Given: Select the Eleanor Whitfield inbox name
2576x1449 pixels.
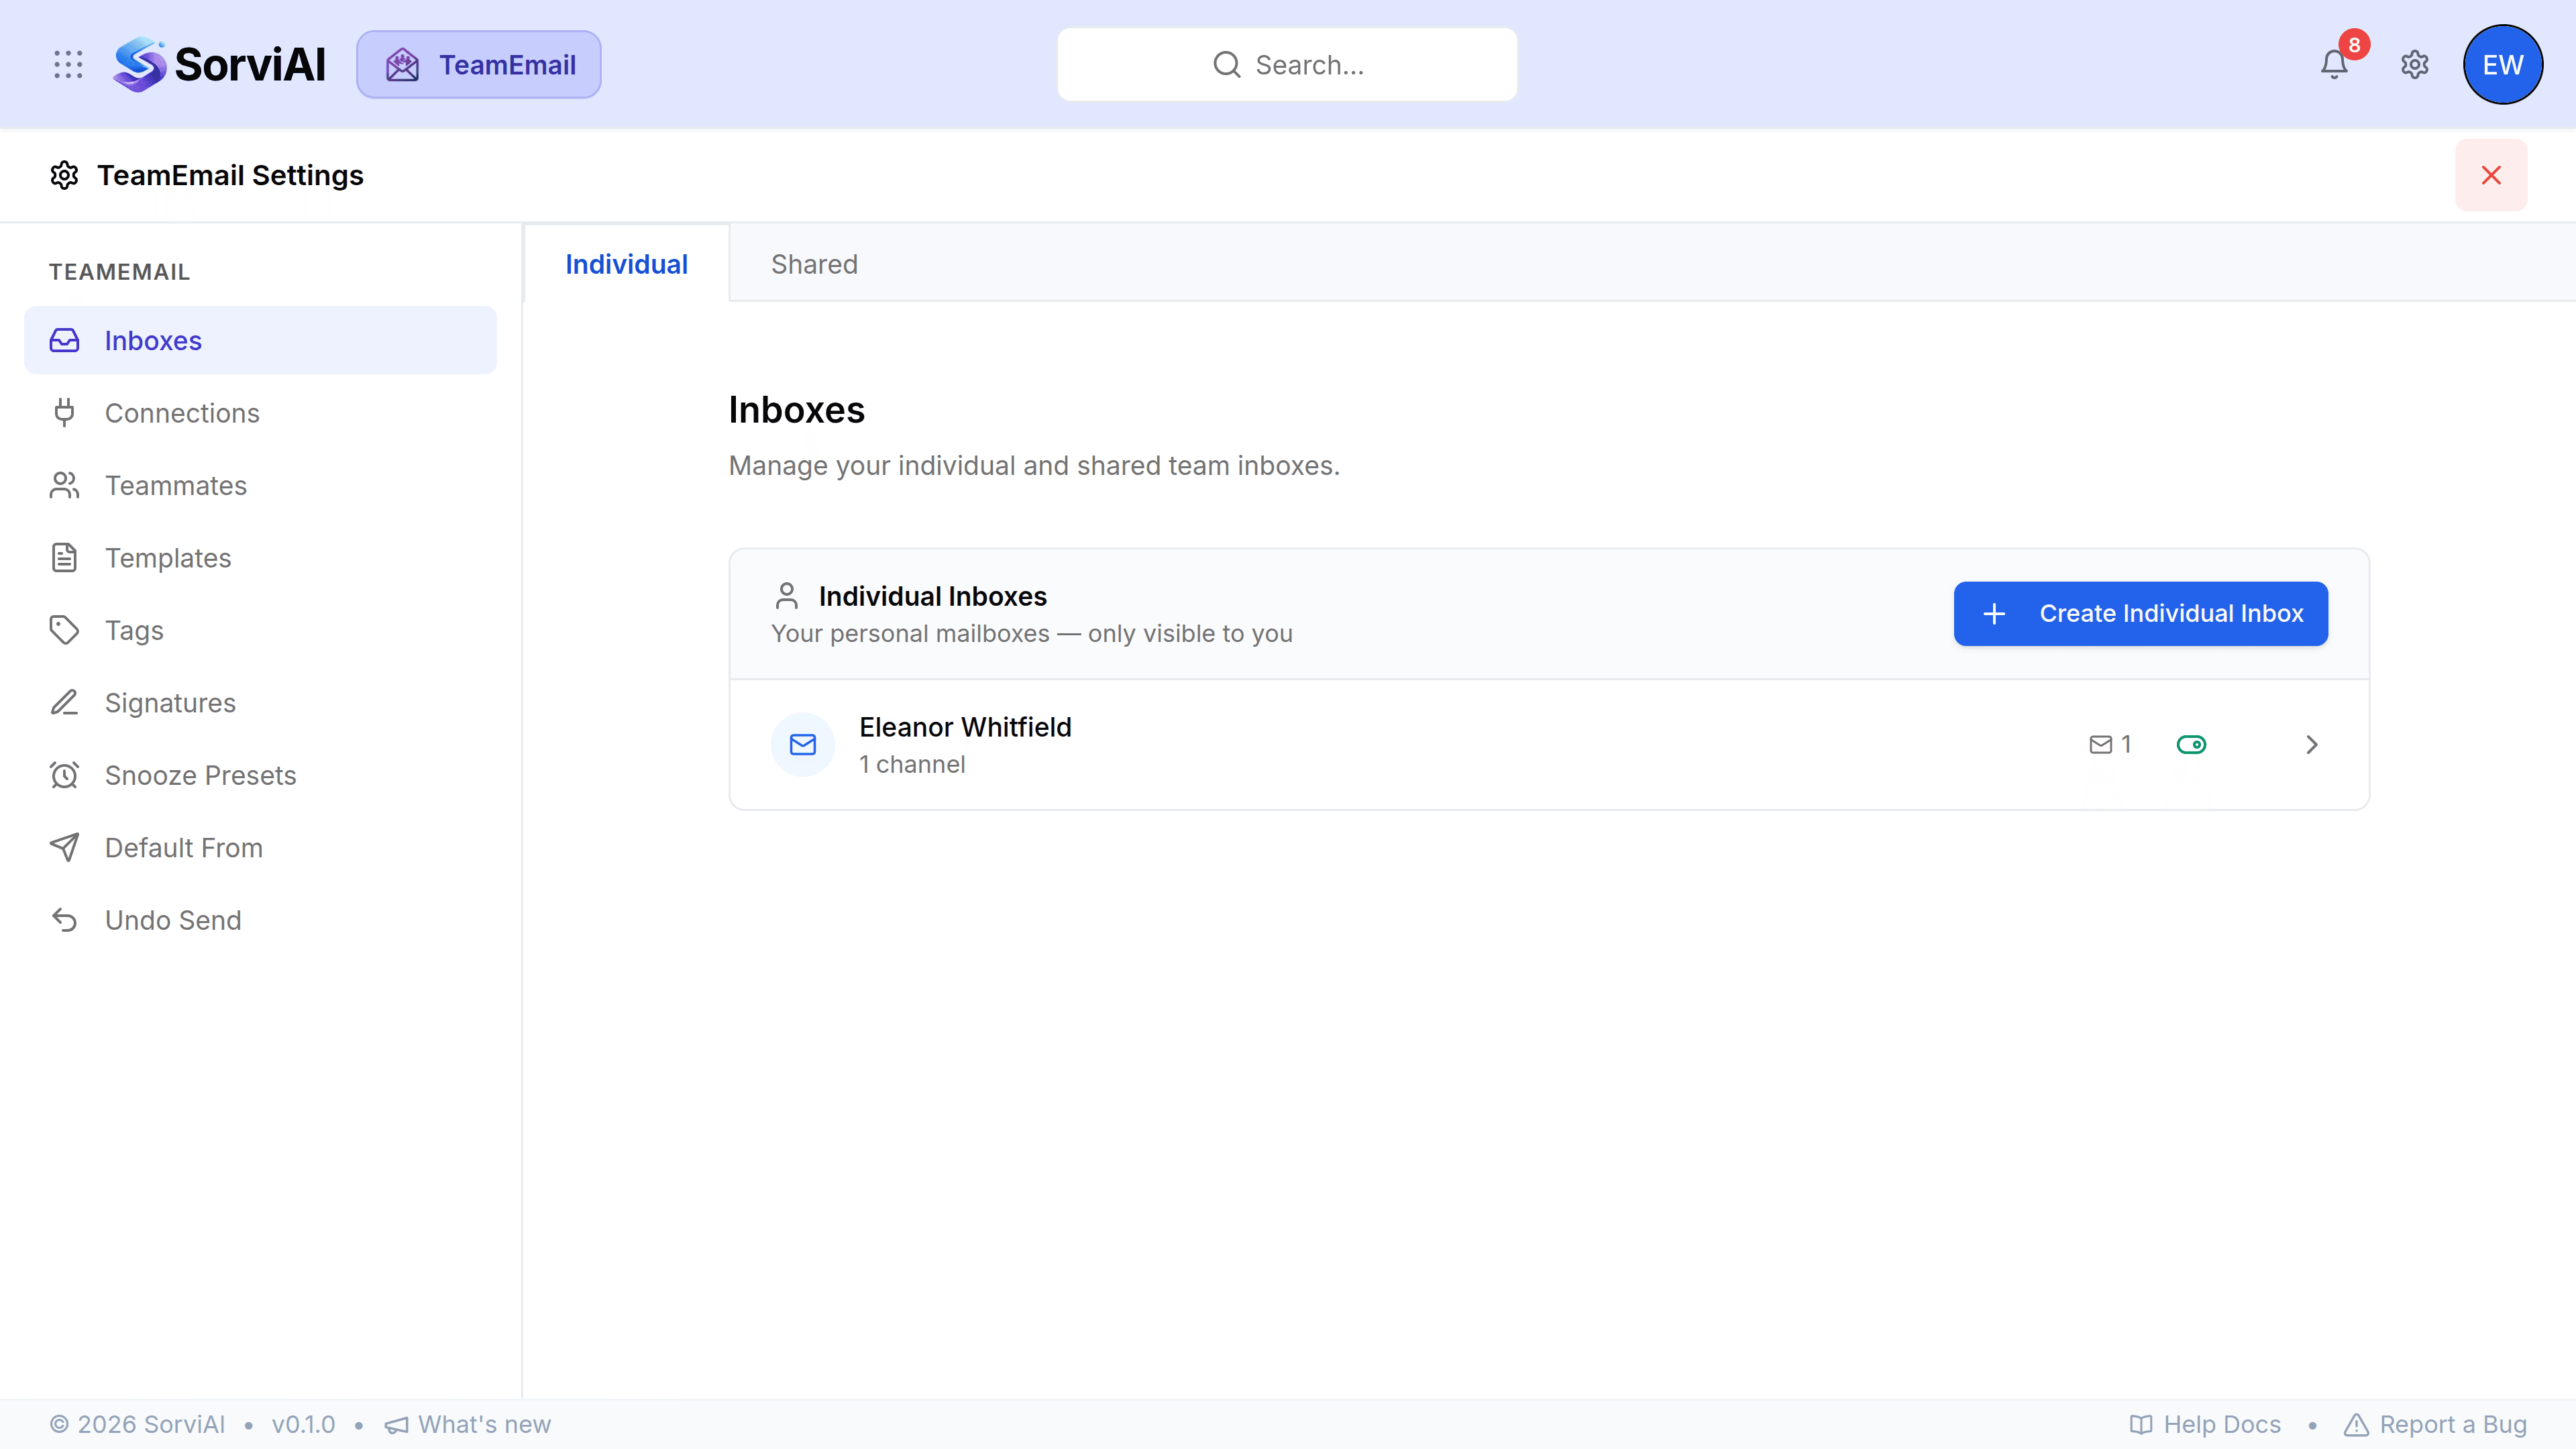Looking at the screenshot, I should 965,727.
